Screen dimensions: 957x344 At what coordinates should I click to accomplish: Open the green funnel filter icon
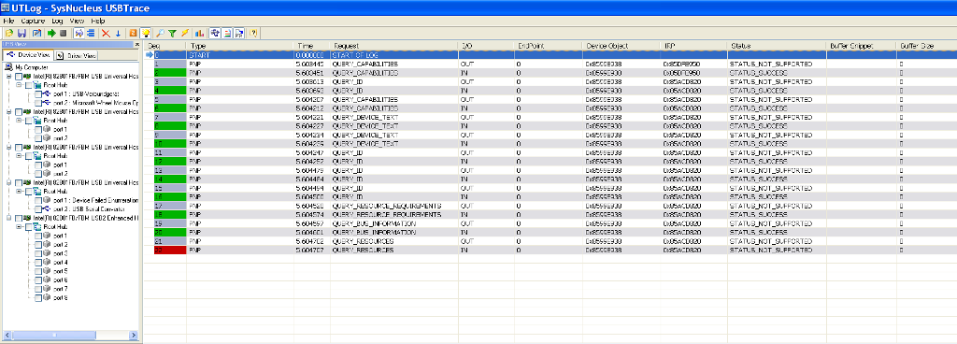[x=172, y=33]
